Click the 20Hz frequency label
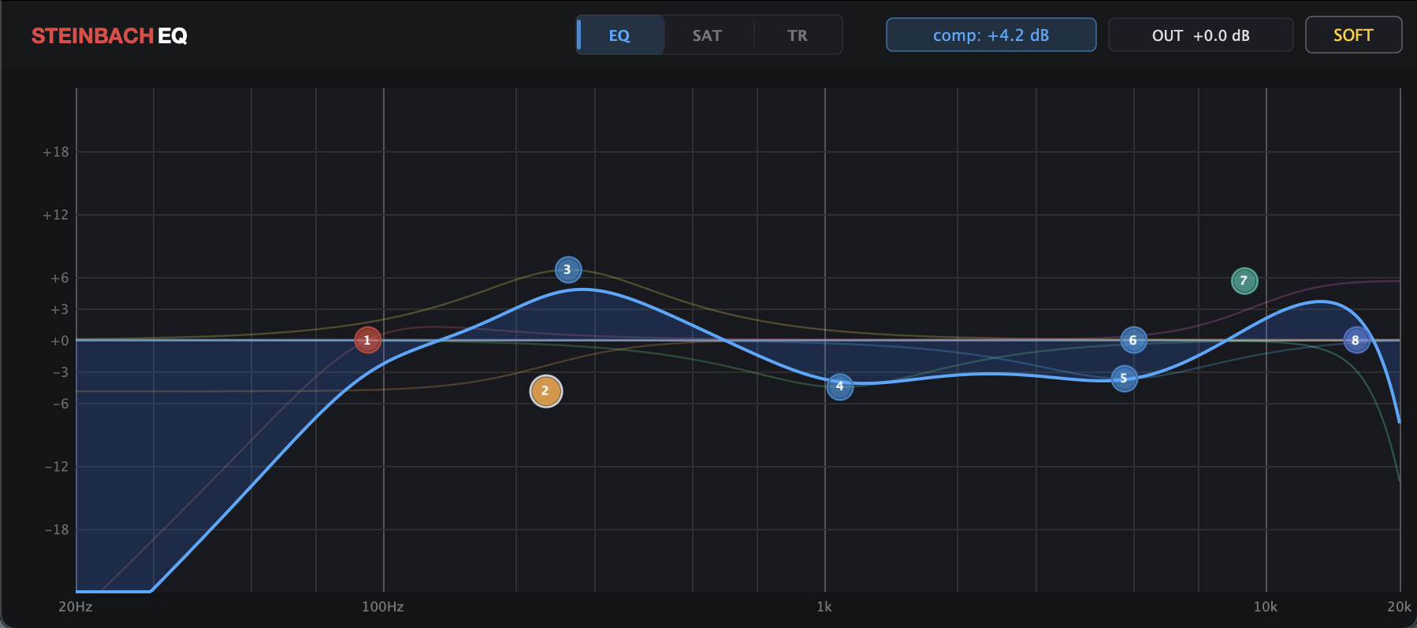 click(x=76, y=607)
